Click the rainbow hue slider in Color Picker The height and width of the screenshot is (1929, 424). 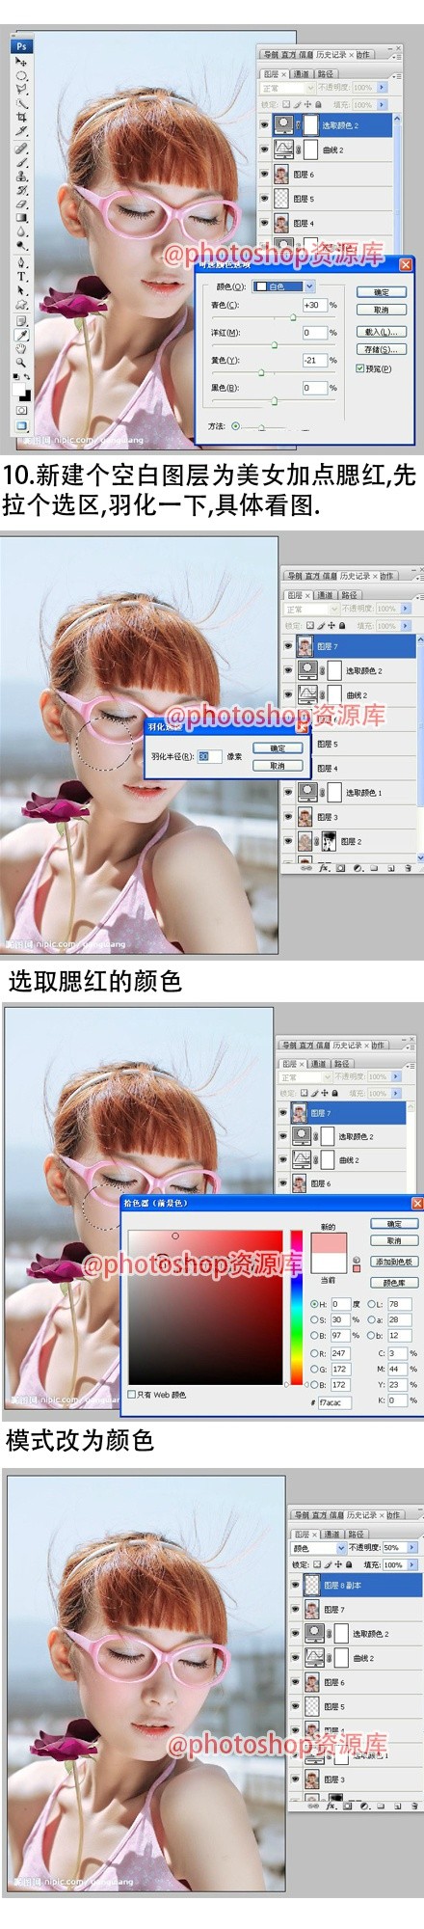(x=297, y=1306)
